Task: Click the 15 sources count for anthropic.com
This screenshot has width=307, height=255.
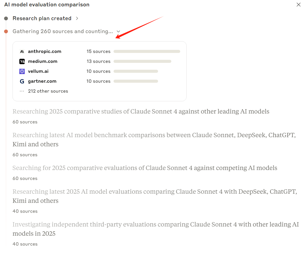Action: coord(99,51)
